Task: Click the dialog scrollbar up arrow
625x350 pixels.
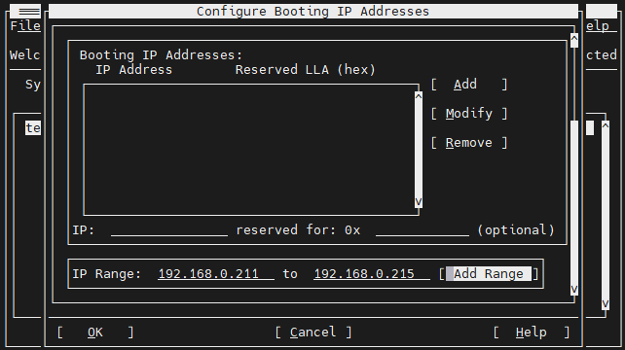Action: [x=574, y=38]
